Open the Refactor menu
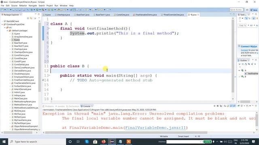Viewport: 259px width, 145px height. pyautogui.click(x=23, y=6)
